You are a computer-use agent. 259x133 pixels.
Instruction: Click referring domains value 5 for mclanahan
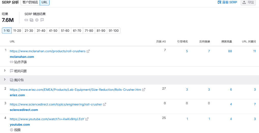tap(187, 51)
